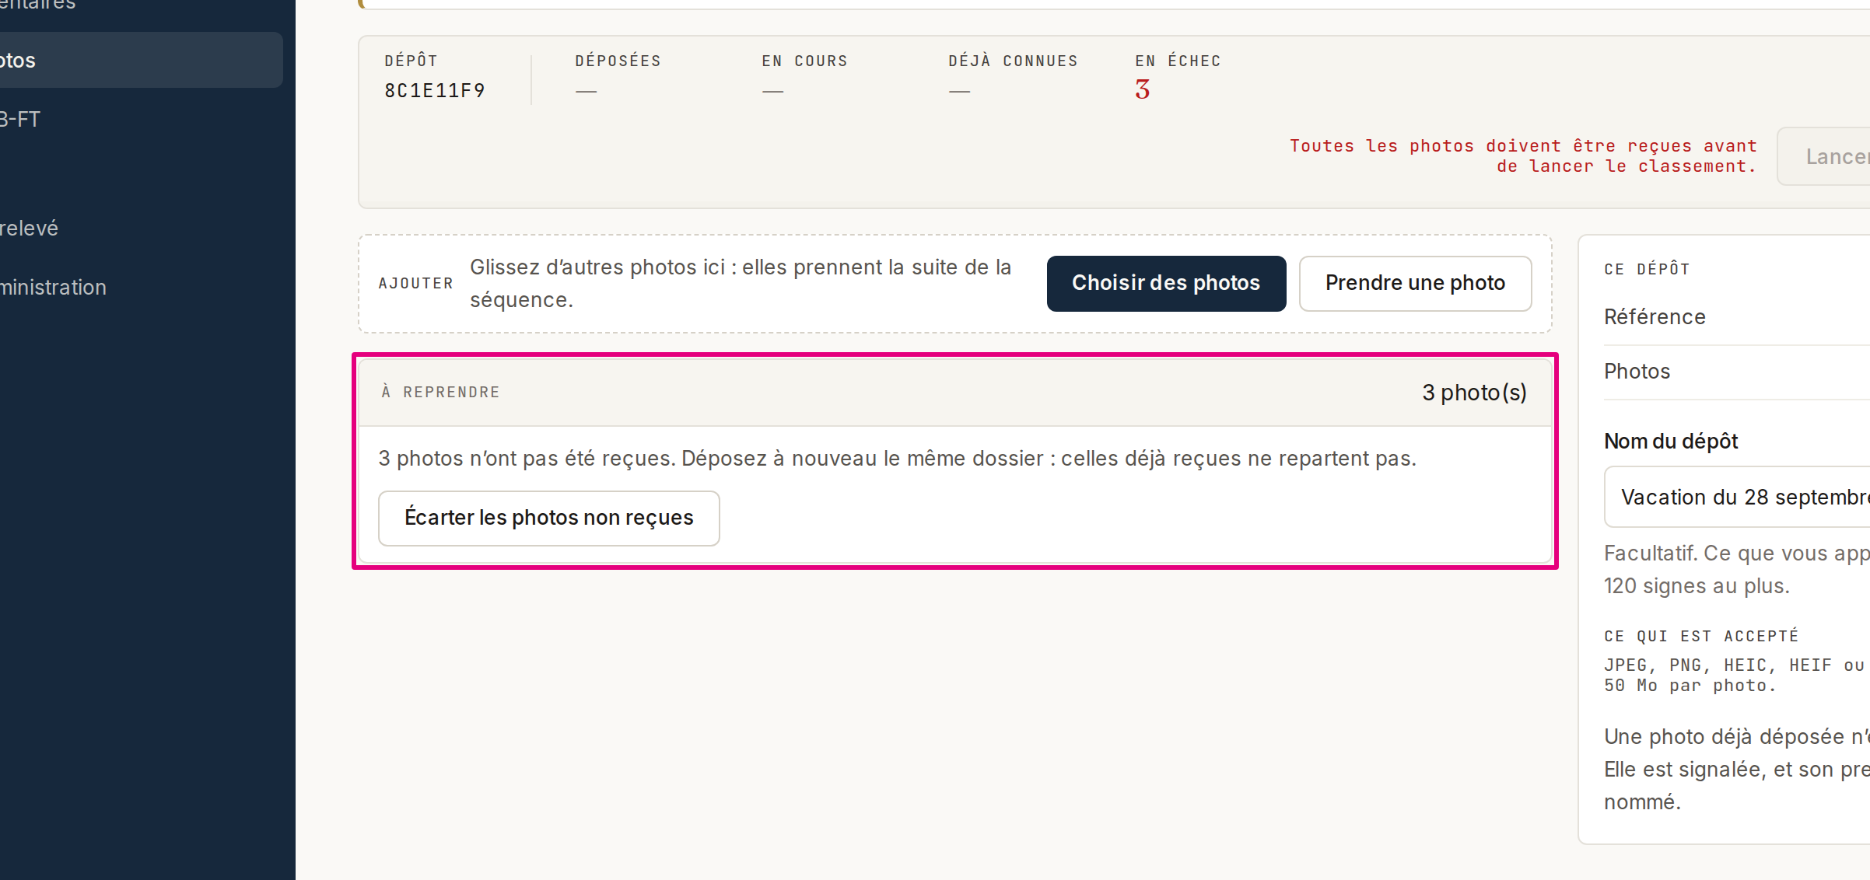The width and height of the screenshot is (1870, 880).
Task: Click the En cours statistic
Action: pyautogui.click(x=804, y=75)
